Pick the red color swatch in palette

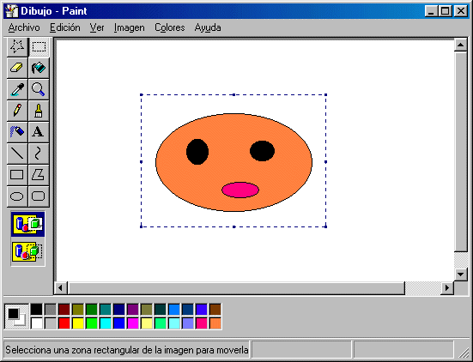click(64, 323)
